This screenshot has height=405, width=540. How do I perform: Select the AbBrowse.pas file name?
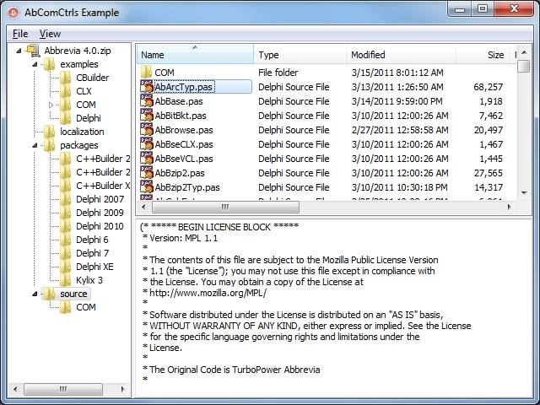pos(184,130)
